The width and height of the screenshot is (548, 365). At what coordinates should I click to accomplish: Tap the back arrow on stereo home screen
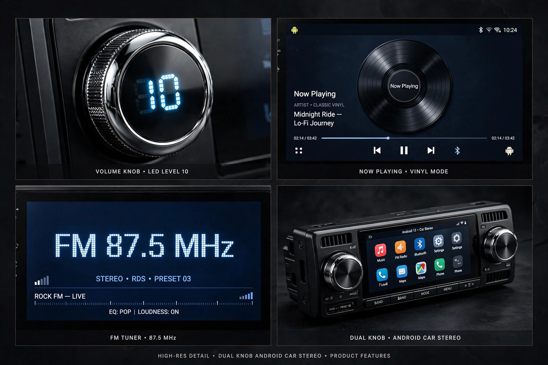click(x=371, y=237)
